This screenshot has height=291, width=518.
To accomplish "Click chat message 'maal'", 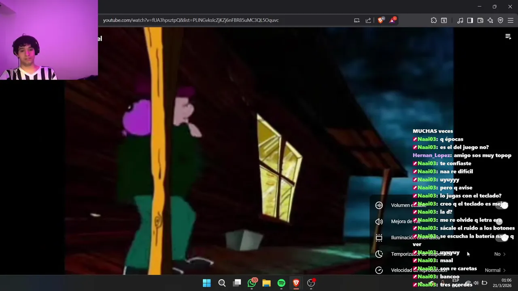I will pos(446,260).
